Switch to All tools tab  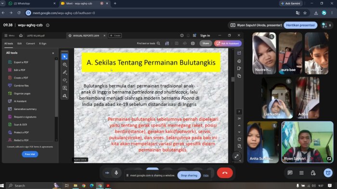(9, 44)
